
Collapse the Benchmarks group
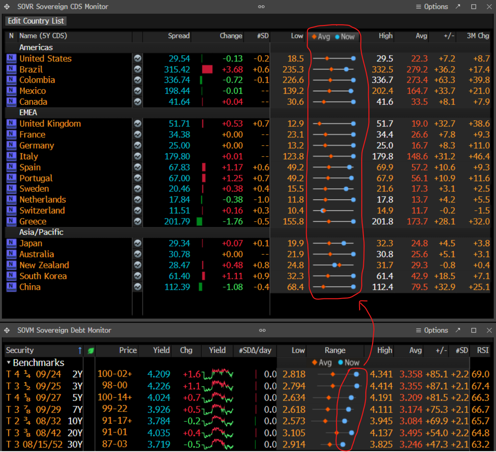[9, 363]
